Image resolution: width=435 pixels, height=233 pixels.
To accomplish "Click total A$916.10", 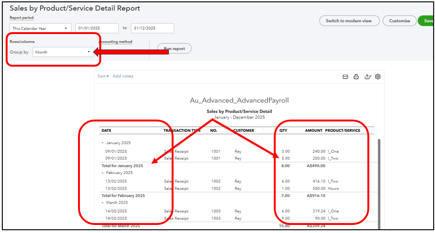I will point(315,196).
